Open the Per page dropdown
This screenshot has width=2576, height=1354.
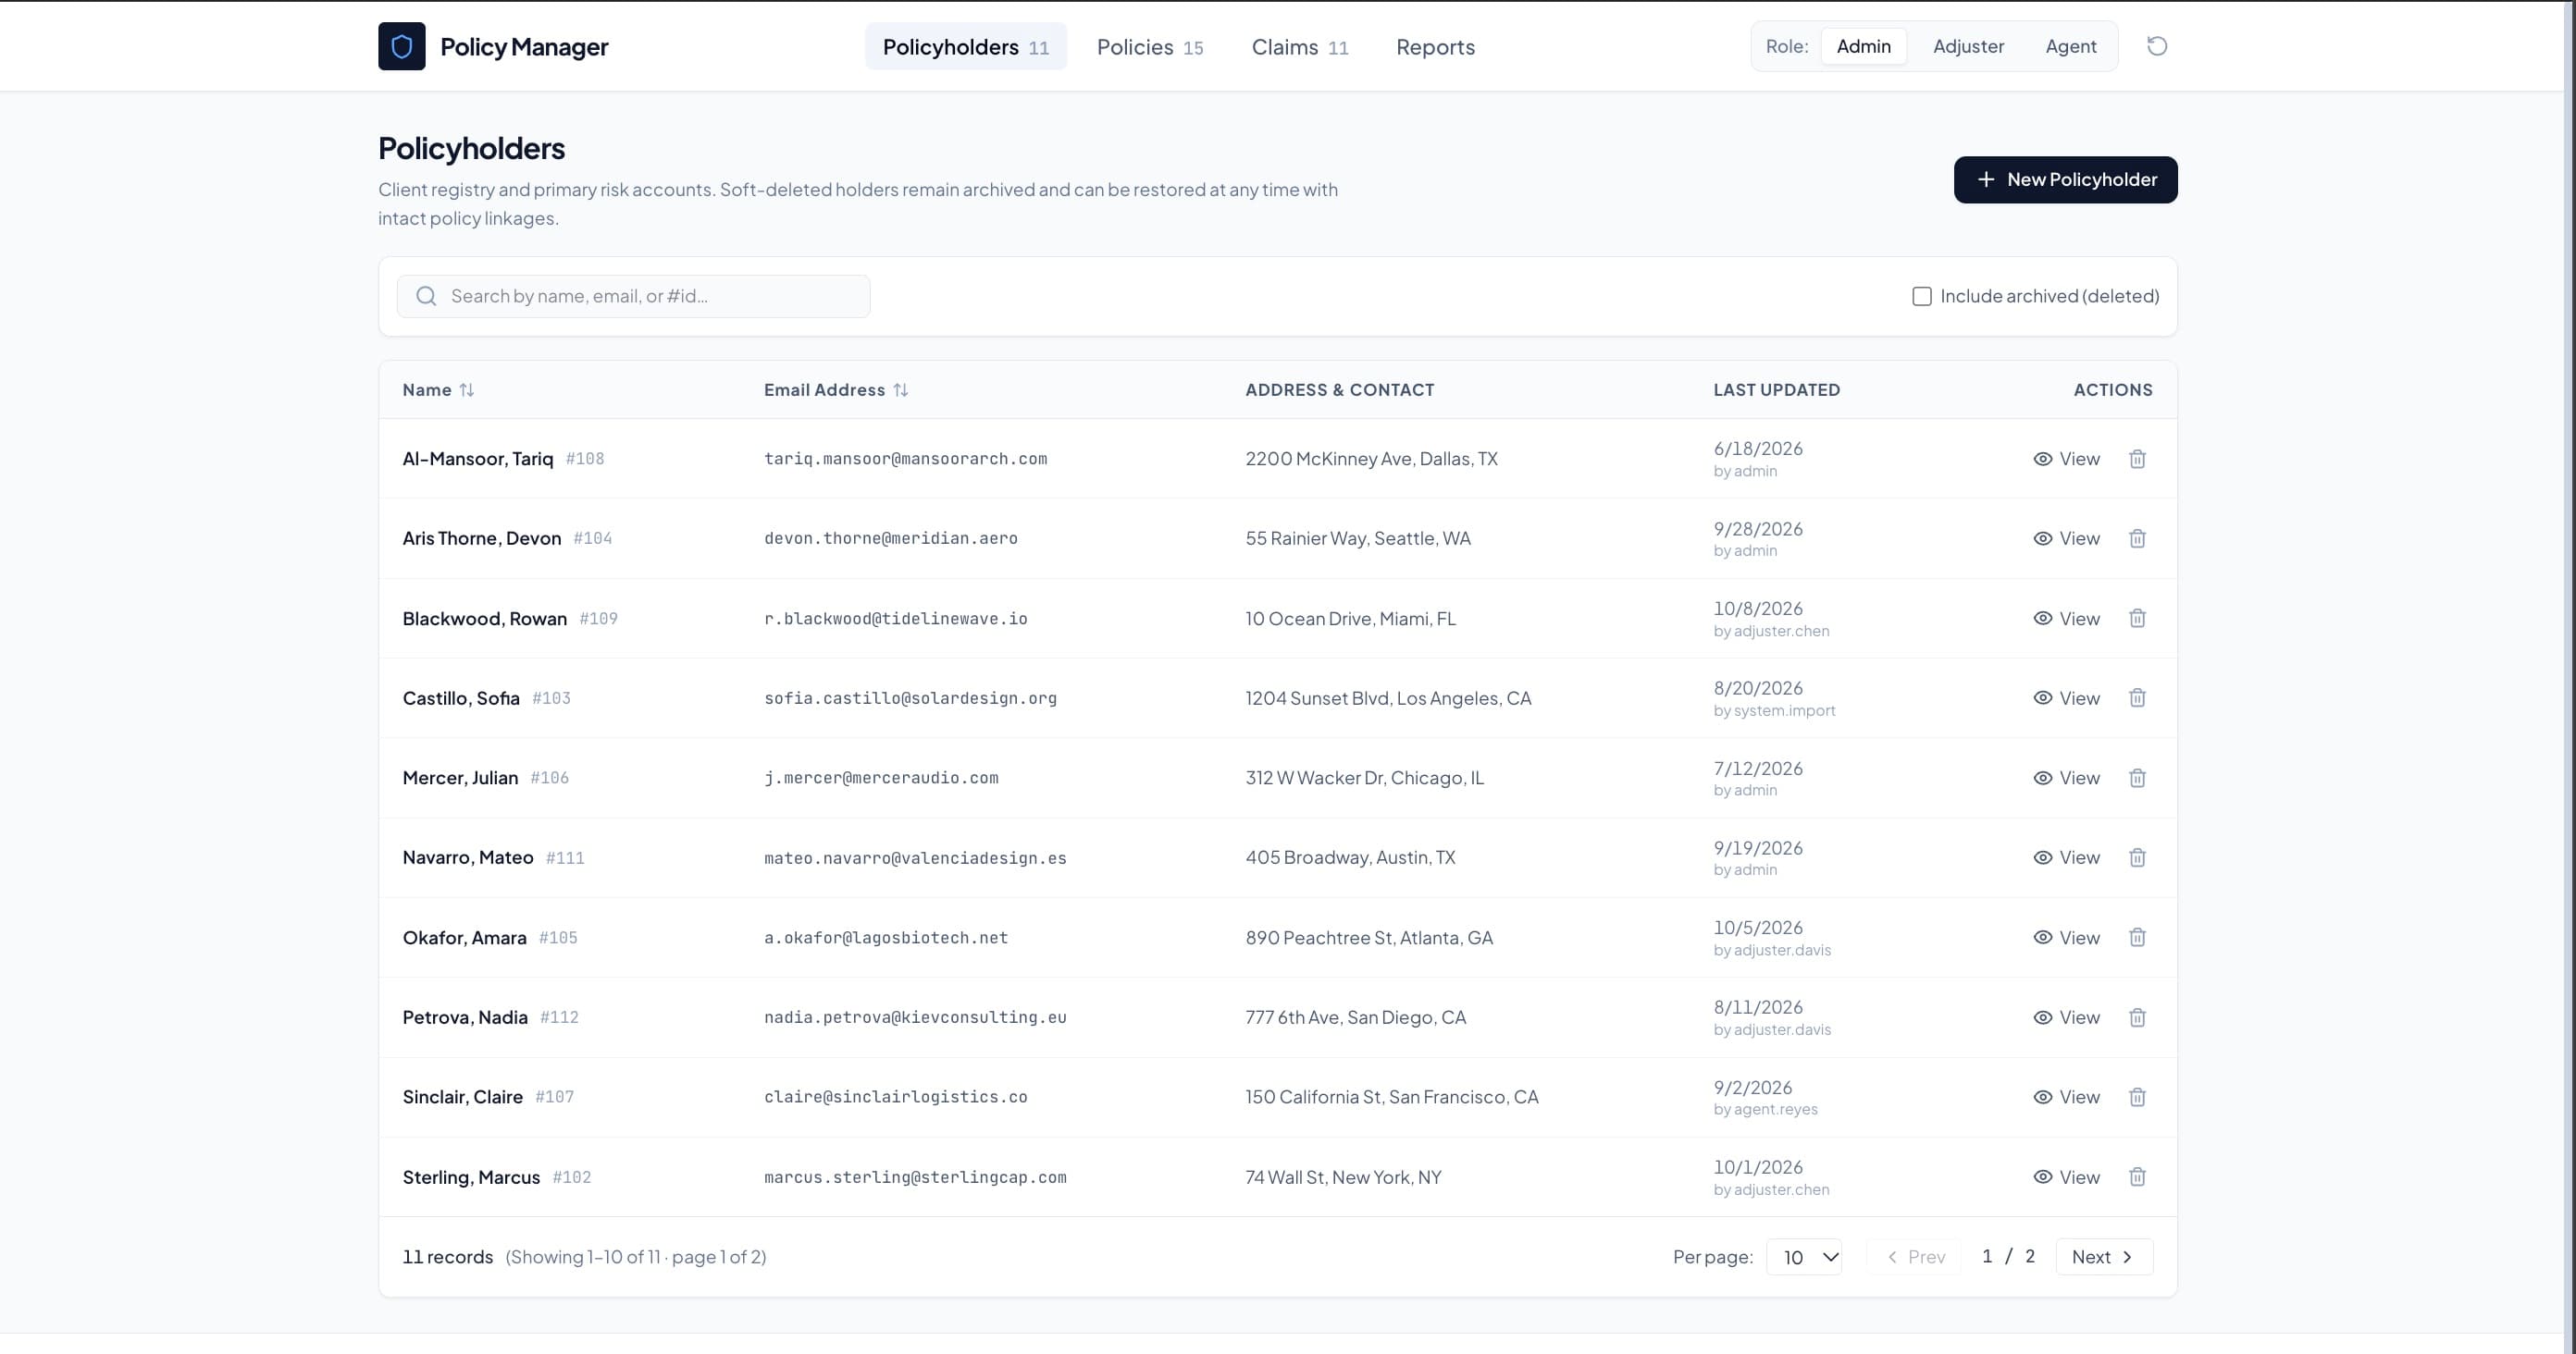point(1804,1257)
